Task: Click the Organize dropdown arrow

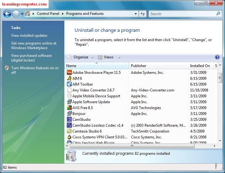Action: [92, 57]
